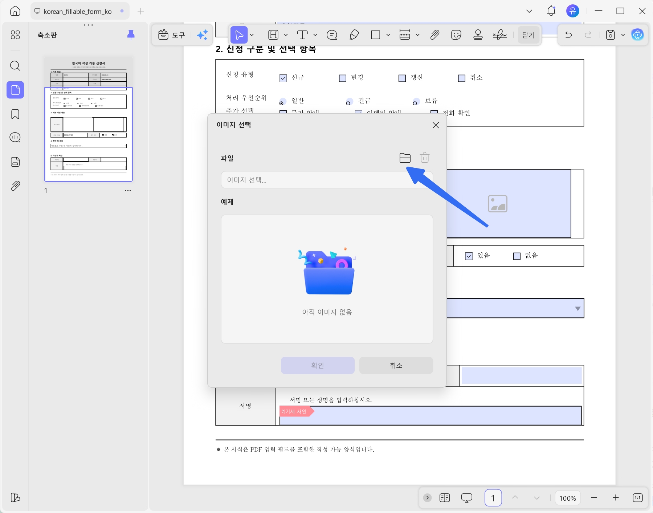The image size is (653, 513).
Task: Open the notifications bell
Action: (x=551, y=11)
